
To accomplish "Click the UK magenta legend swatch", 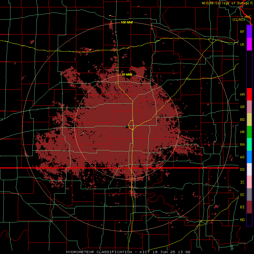I will coord(249,44).
